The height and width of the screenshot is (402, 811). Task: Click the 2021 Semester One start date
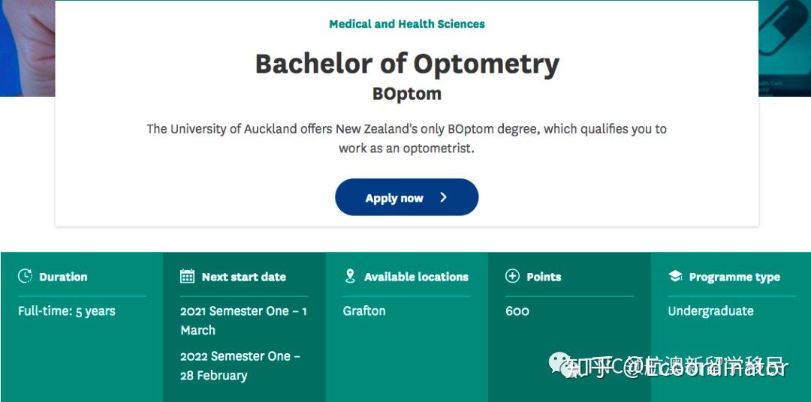click(243, 320)
